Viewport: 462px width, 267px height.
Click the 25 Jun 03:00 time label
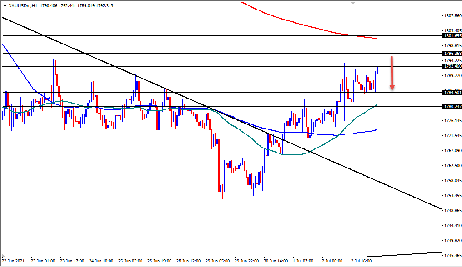tap(131, 261)
